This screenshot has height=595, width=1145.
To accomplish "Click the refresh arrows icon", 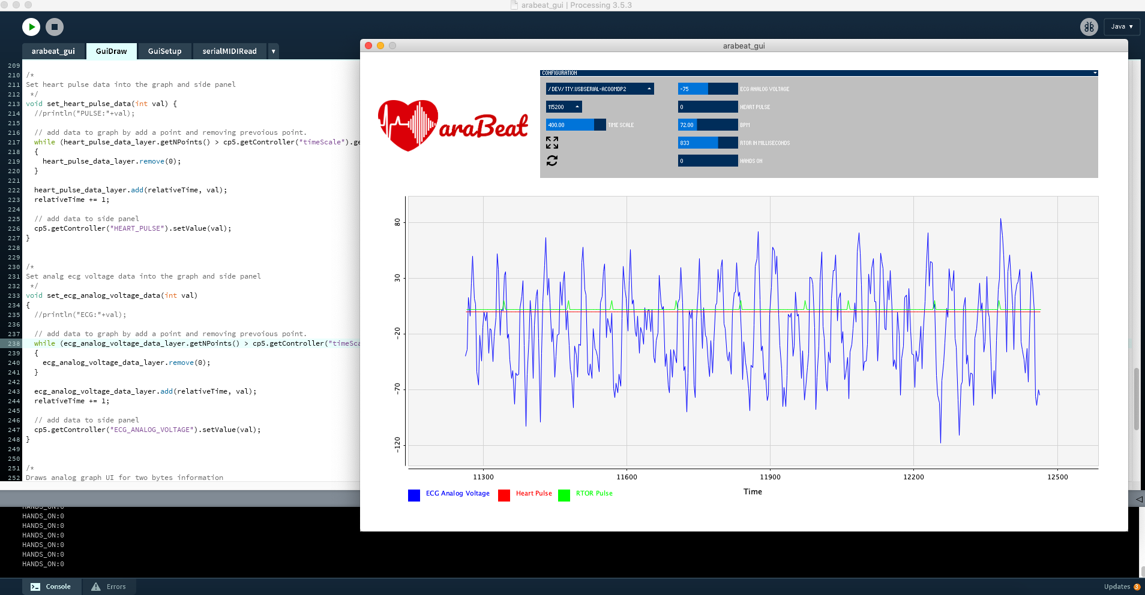I will click(x=552, y=161).
